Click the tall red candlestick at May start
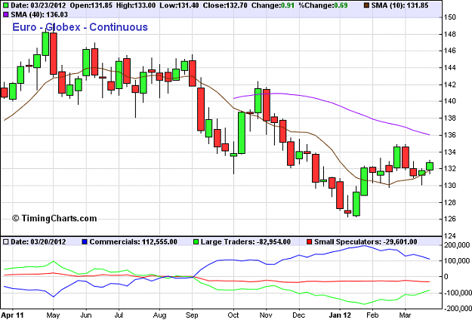The image size is (472, 332). [x=54, y=54]
